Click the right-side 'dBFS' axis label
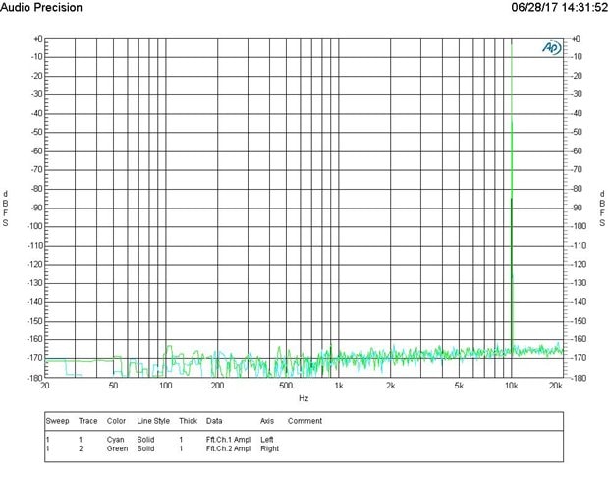 (602, 209)
